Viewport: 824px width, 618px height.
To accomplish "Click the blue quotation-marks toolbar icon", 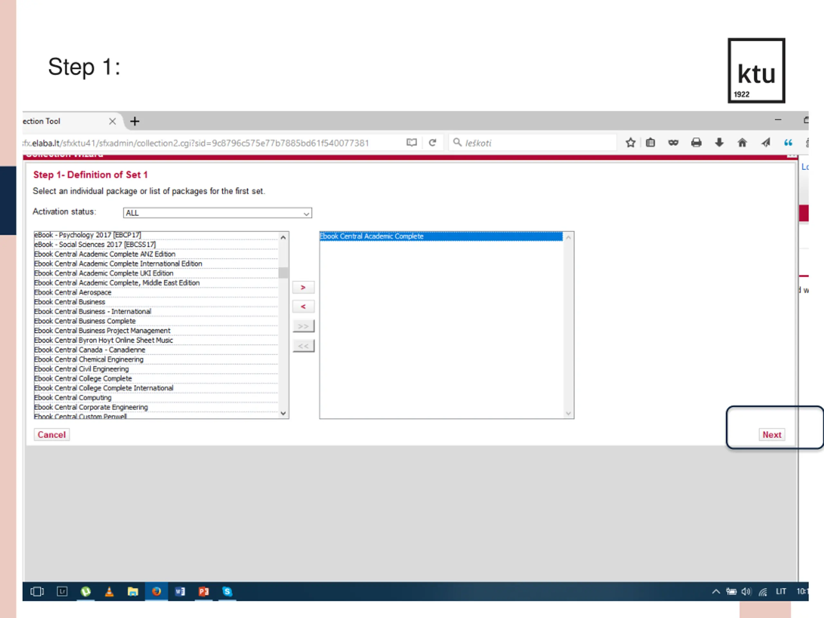I will point(788,143).
